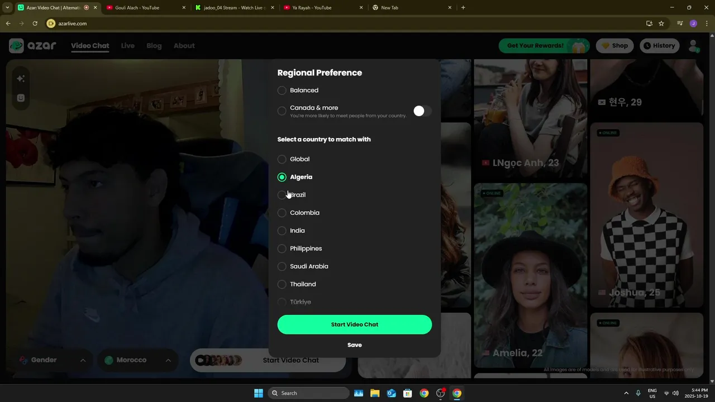Image resolution: width=715 pixels, height=402 pixels.
Task: Expand the Gender filter dropdown
Action: coord(53,360)
